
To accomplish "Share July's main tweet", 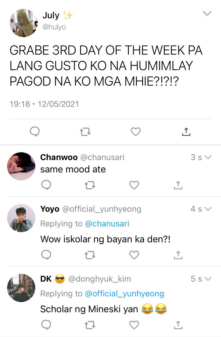I will click(x=186, y=131).
